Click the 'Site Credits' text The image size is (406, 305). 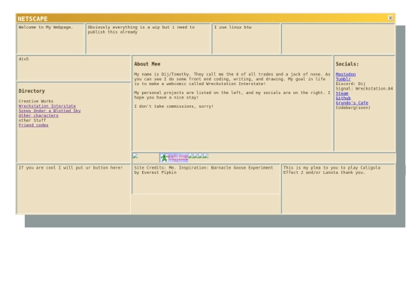[204, 170]
